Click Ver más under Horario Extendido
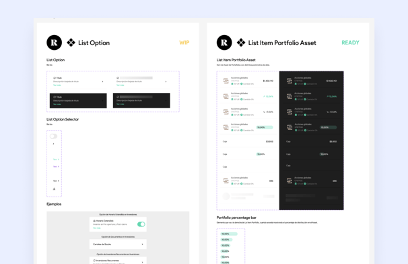The width and height of the screenshot is (408, 264). [x=96, y=228]
